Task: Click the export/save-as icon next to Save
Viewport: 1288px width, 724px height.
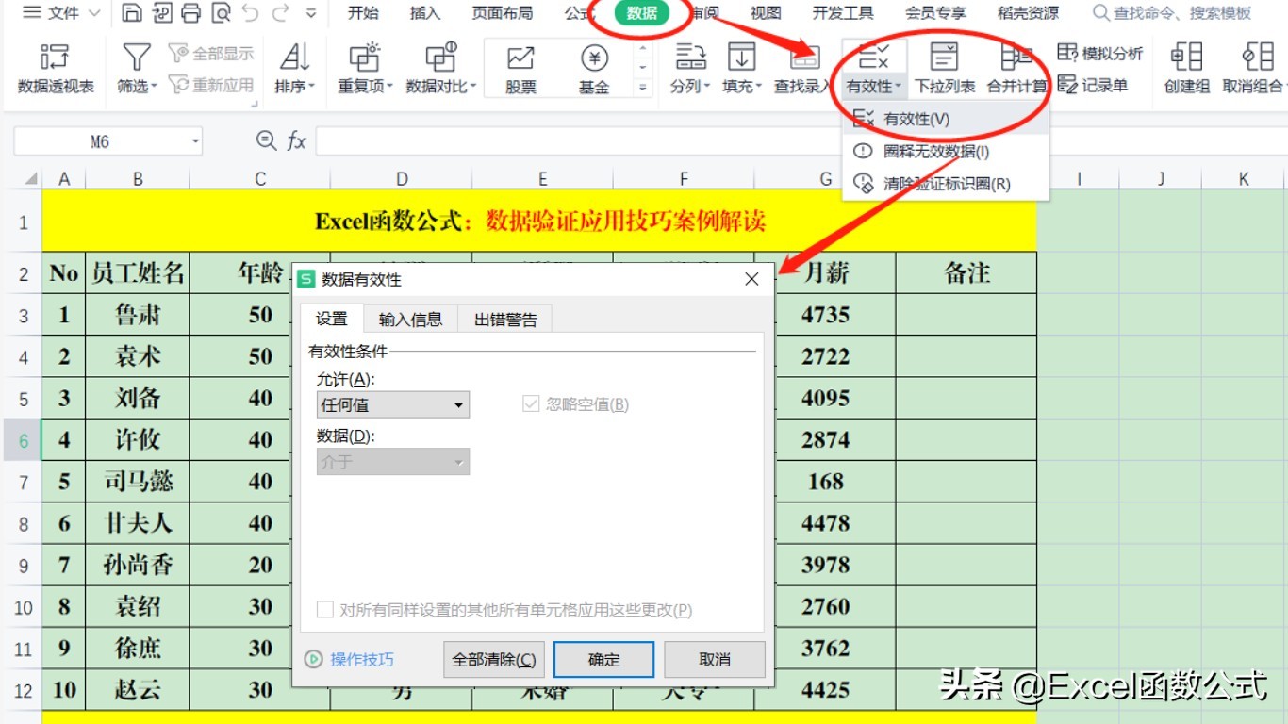Action: pyautogui.click(x=161, y=13)
